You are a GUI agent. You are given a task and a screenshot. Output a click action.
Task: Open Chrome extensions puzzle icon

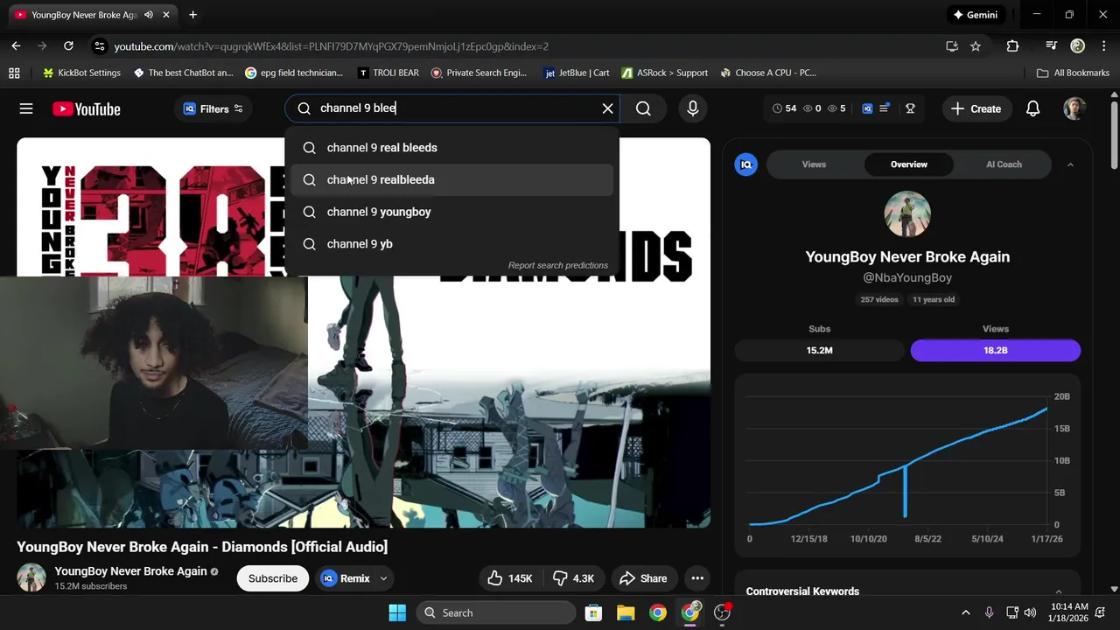[1012, 46]
